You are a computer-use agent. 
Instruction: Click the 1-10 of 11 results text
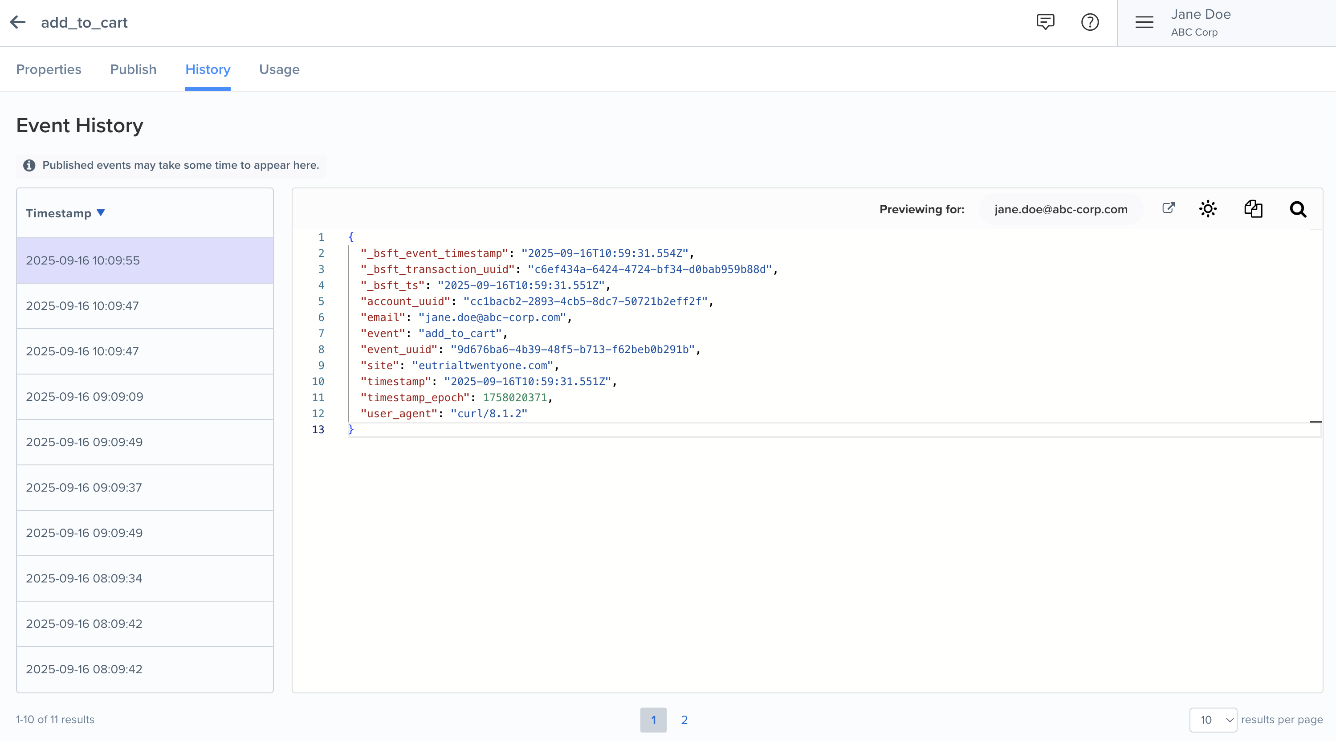(x=55, y=720)
